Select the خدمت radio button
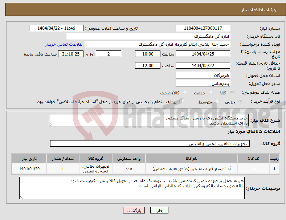This screenshot has height=220, width=286. pos(211,92)
